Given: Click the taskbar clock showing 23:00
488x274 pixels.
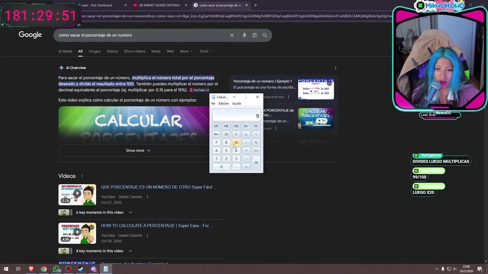Looking at the screenshot, I should tap(466, 269).
